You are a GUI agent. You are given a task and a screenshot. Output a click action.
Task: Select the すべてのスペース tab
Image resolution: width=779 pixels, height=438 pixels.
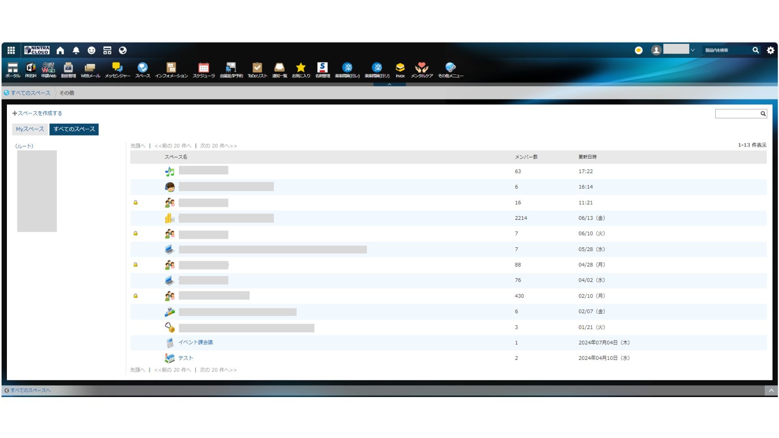pos(74,129)
